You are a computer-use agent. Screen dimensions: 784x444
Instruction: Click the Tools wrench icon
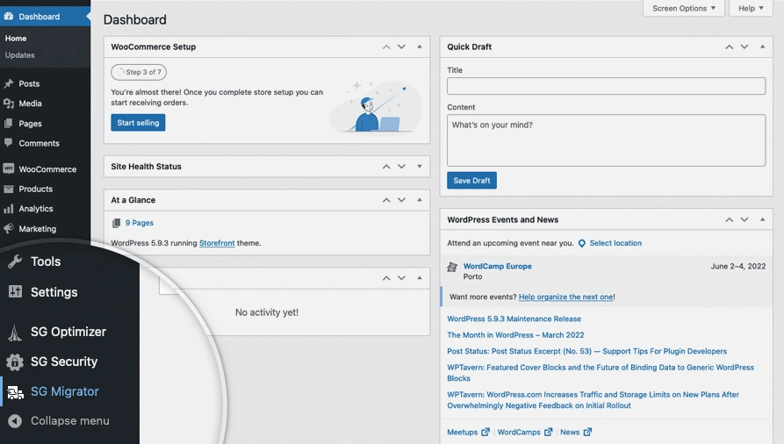click(x=15, y=261)
